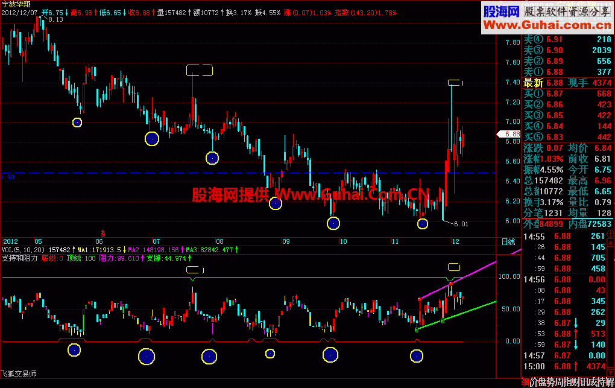
Task: Switch to the 盘 tab
Action: (x=543, y=382)
